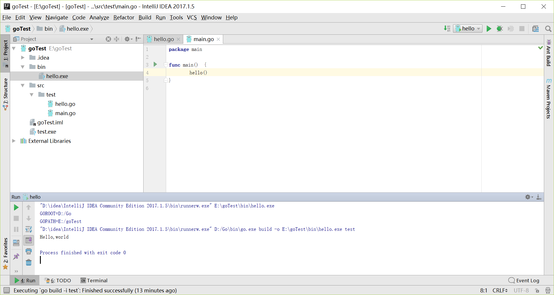
Task: Open Maven Projects side panel
Action: [549, 98]
